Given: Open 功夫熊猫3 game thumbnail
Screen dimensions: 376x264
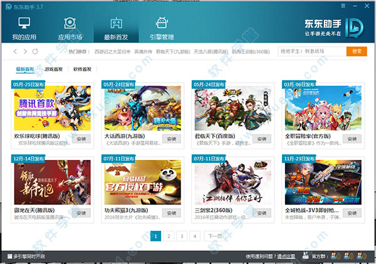Looking at the screenshot, I should (143, 182).
